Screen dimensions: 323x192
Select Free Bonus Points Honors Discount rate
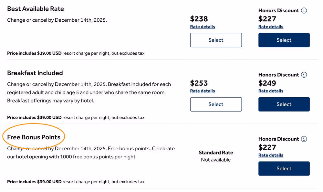[284, 168]
